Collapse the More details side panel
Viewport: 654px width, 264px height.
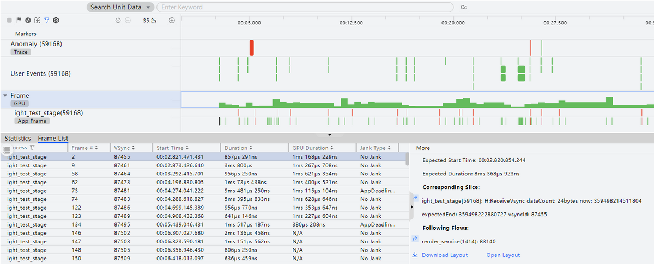[411, 207]
